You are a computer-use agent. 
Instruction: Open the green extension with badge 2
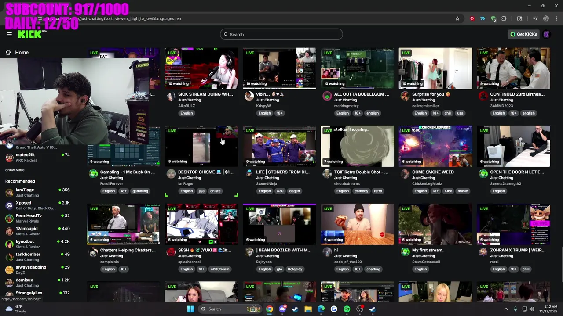click(x=494, y=18)
